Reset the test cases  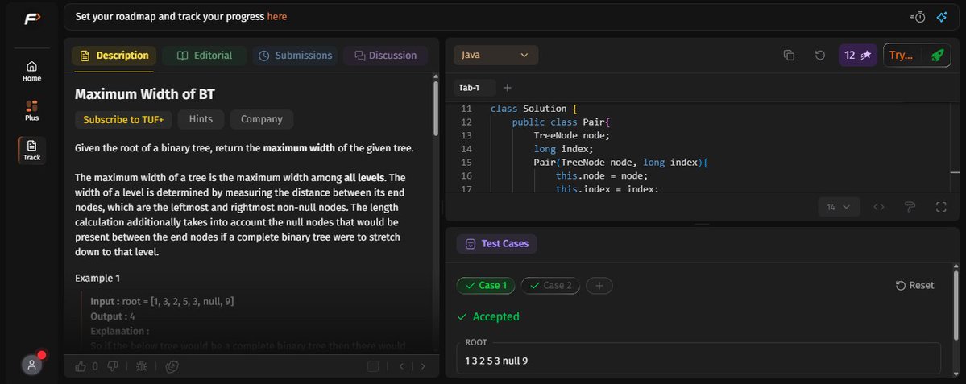914,286
